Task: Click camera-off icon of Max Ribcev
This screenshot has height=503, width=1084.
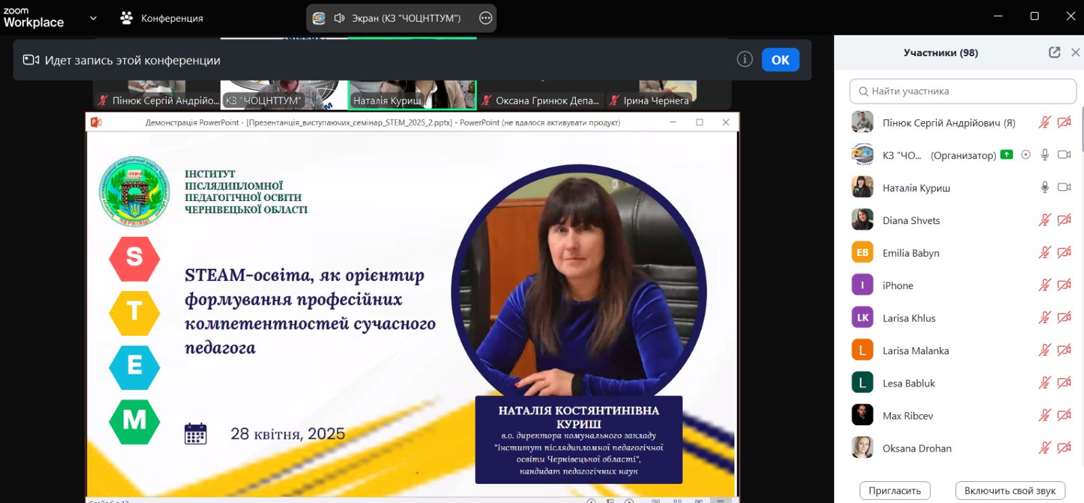Action: click(1064, 415)
